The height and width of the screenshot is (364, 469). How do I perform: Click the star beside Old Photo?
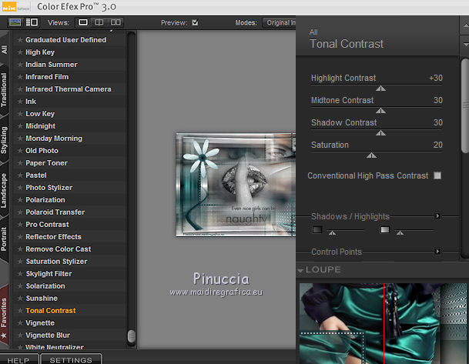(20, 151)
